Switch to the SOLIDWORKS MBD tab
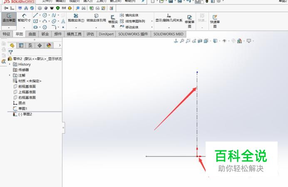The width and height of the screenshot is (288, 187). (x=169, y=34)
